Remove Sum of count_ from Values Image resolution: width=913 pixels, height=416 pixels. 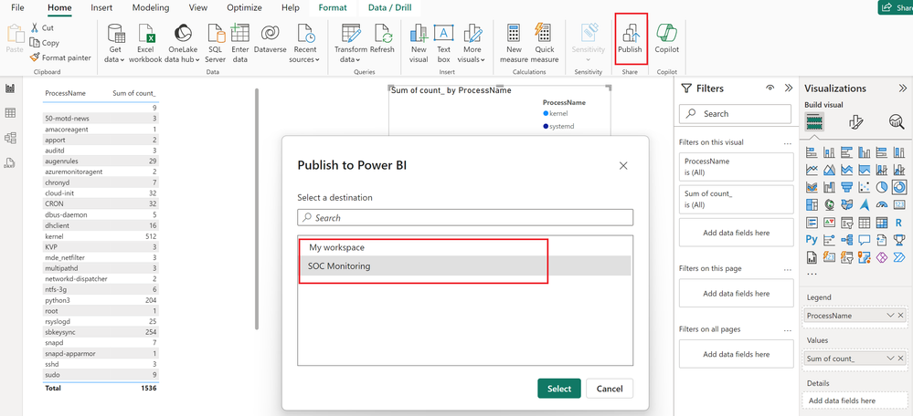click(x=901, y=359)
